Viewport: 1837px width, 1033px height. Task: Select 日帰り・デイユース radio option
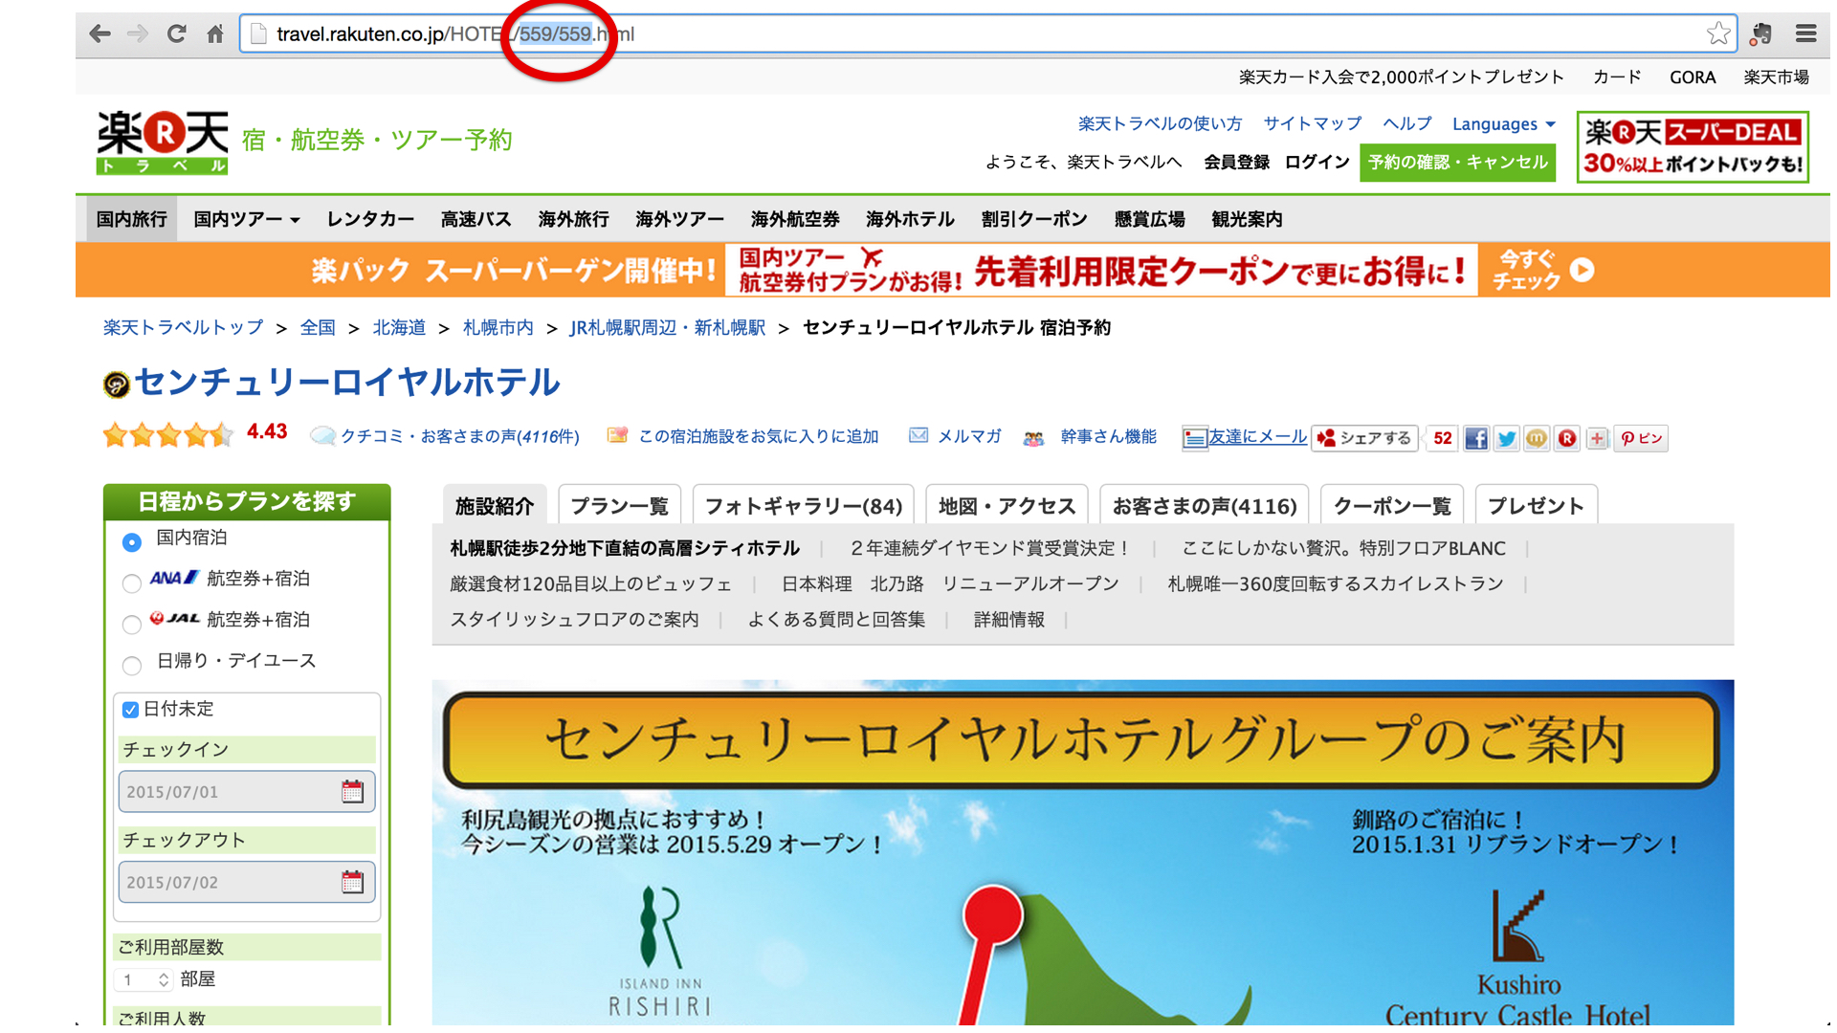[x=132, y=664]
